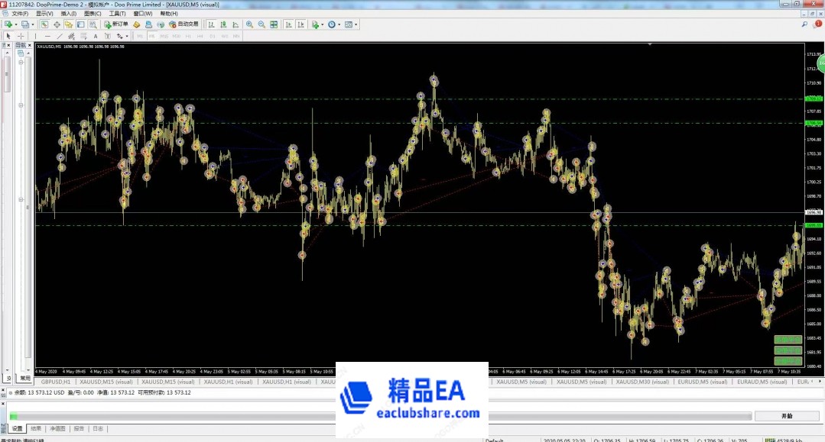Switch to the GBPUSD,H1 chart tab
This screenshot has height=442, width=825.
click(x=56, y=382)
